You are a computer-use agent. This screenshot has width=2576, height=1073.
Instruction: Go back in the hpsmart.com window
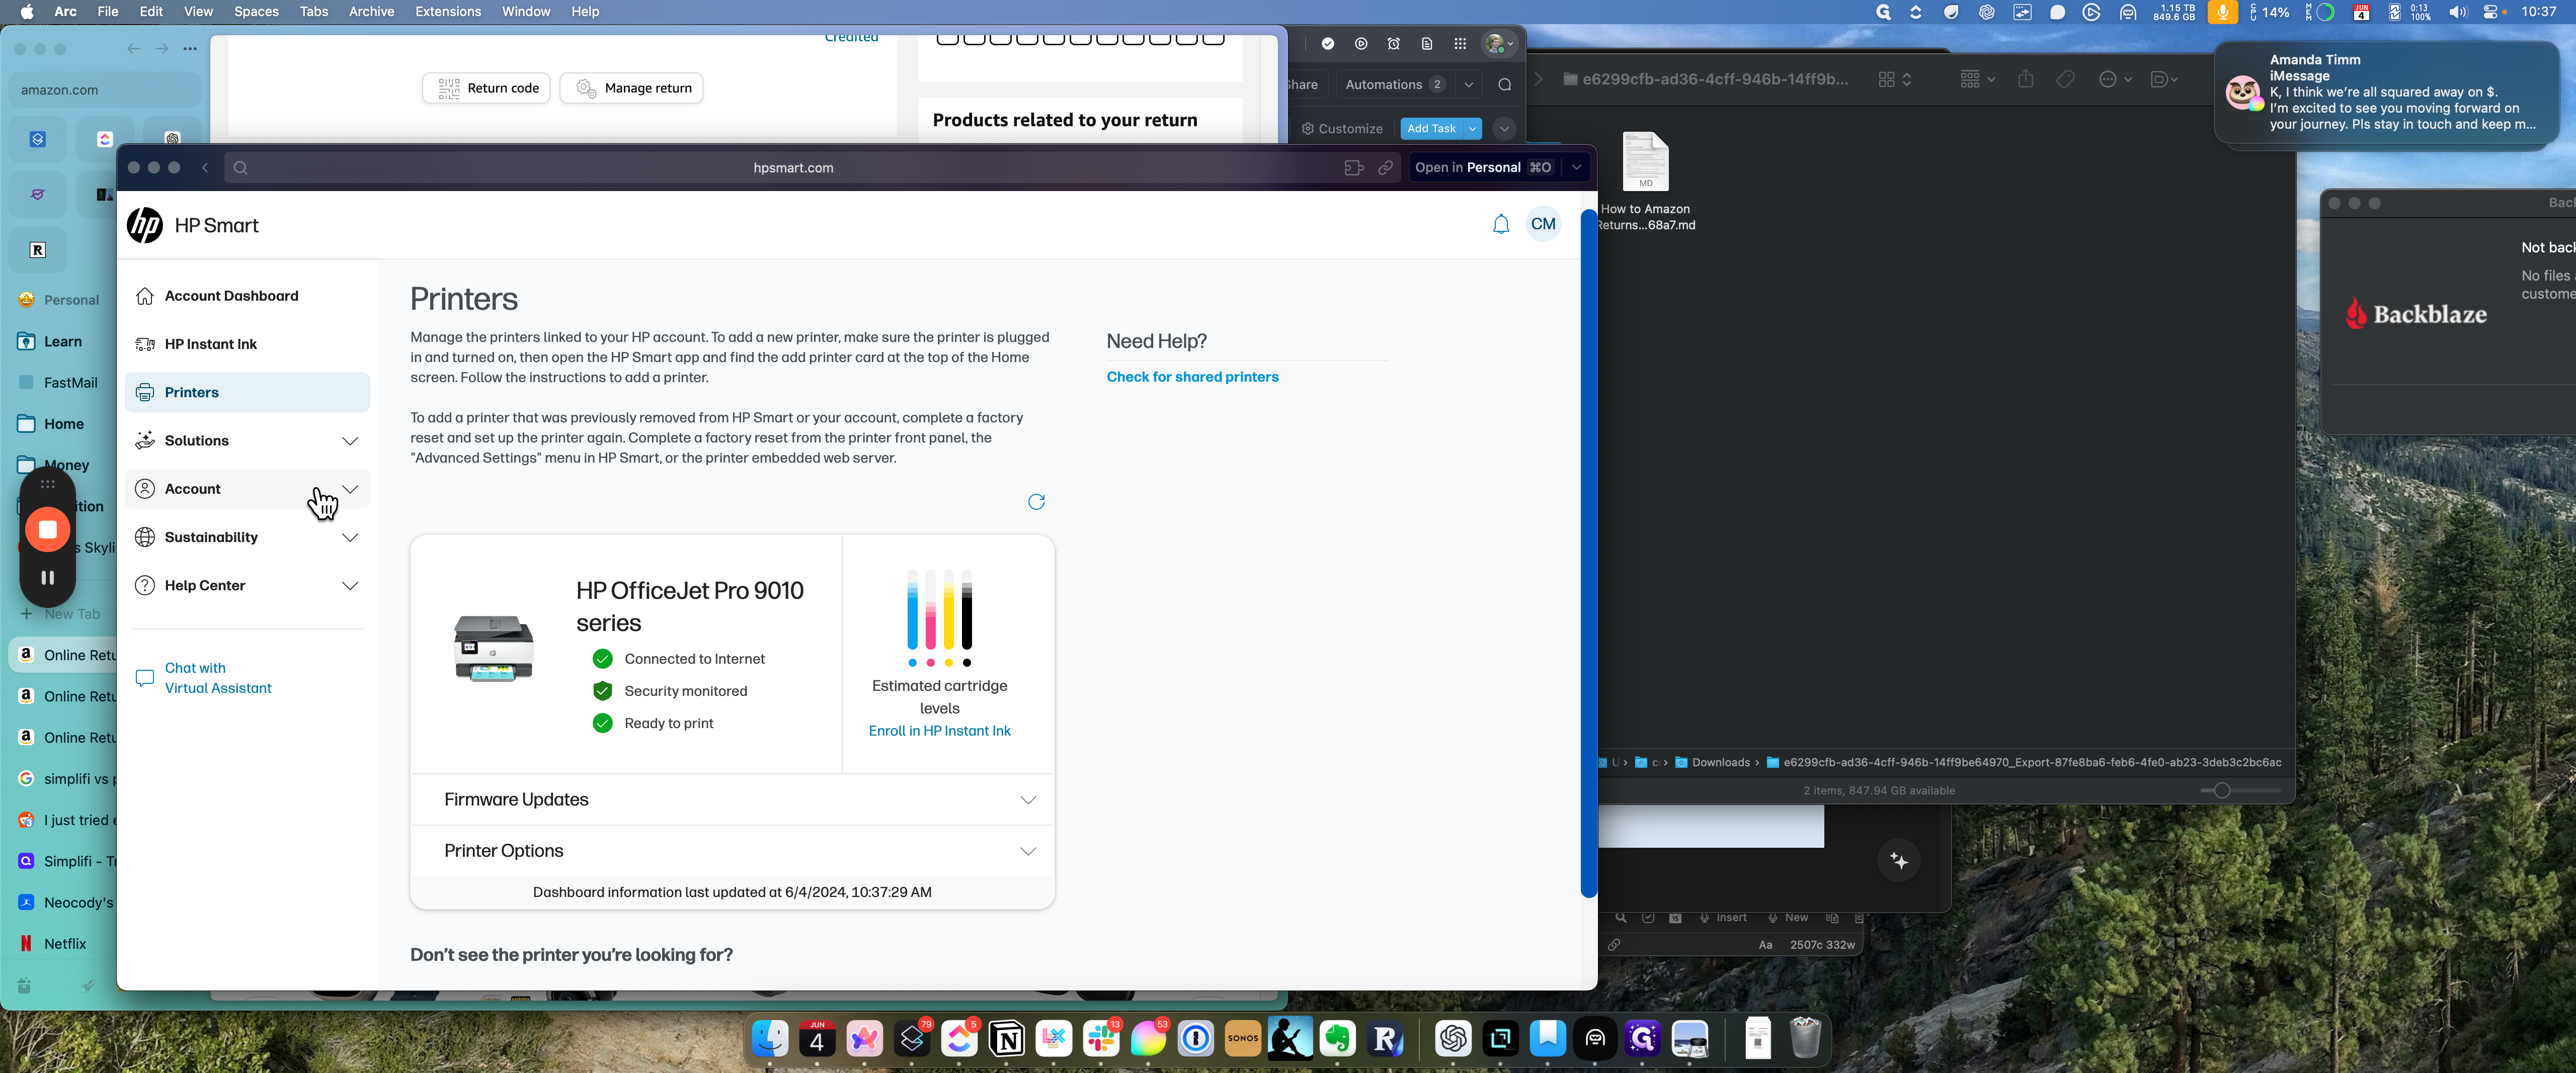[205, 168]
